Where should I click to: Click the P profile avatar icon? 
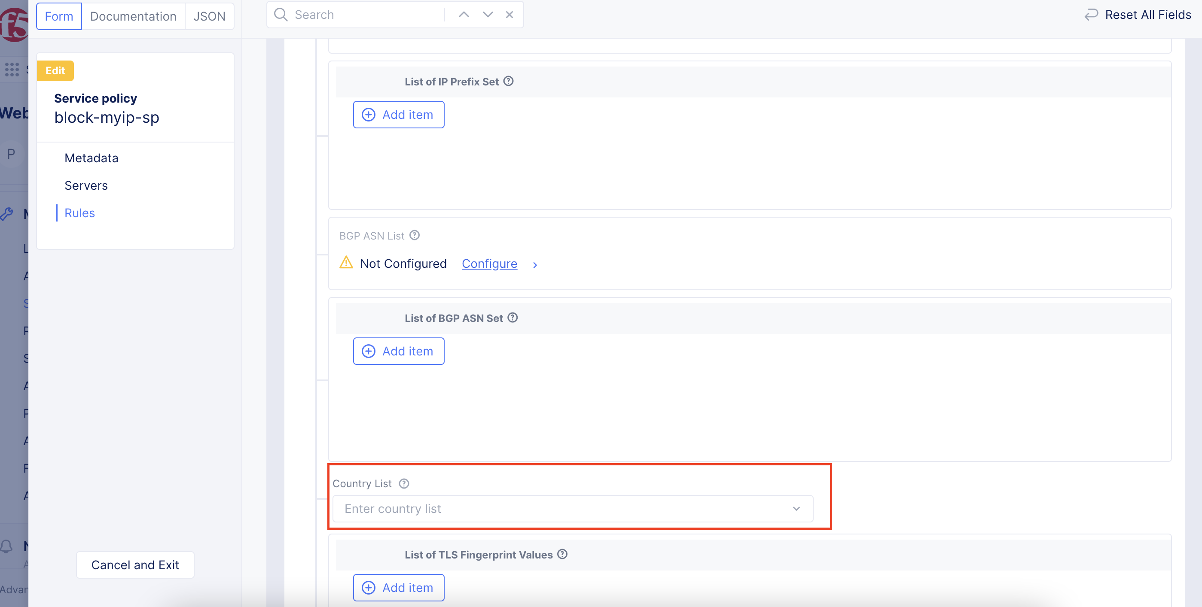(11, 154)
